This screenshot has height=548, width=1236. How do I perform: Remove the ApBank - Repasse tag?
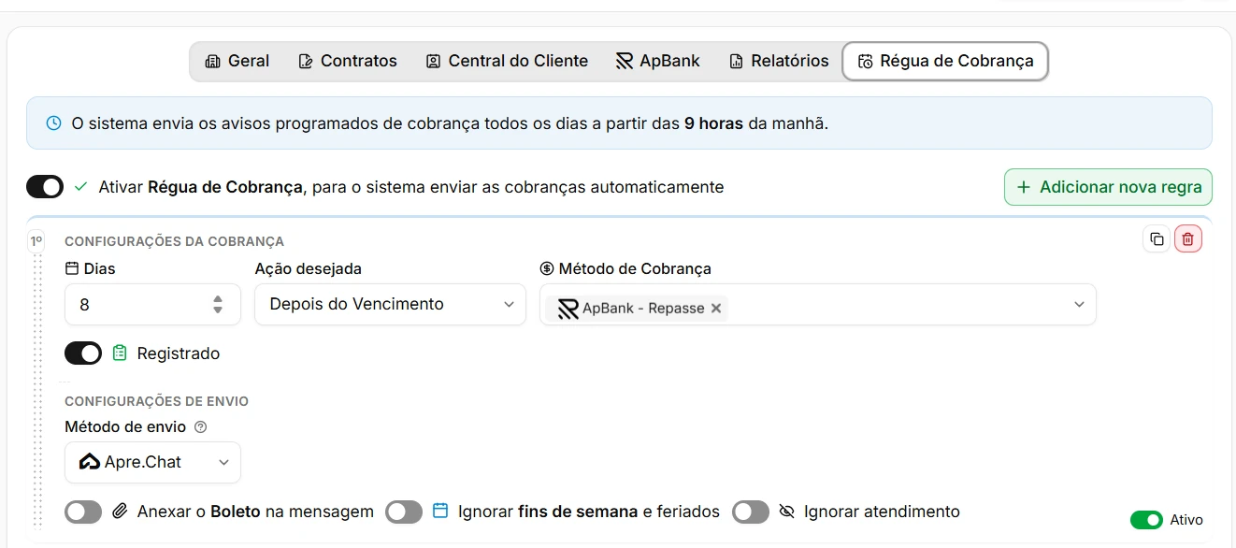[716, 309]
